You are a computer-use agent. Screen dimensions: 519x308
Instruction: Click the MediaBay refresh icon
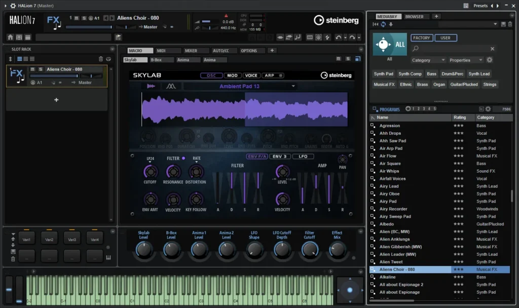pyautogui.click(x=383, y=24)
